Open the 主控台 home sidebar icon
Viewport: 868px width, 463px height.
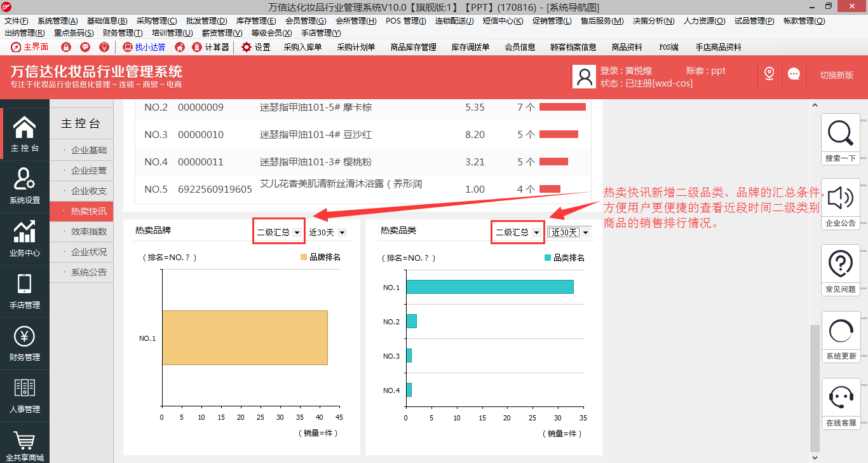click(25, 134)
